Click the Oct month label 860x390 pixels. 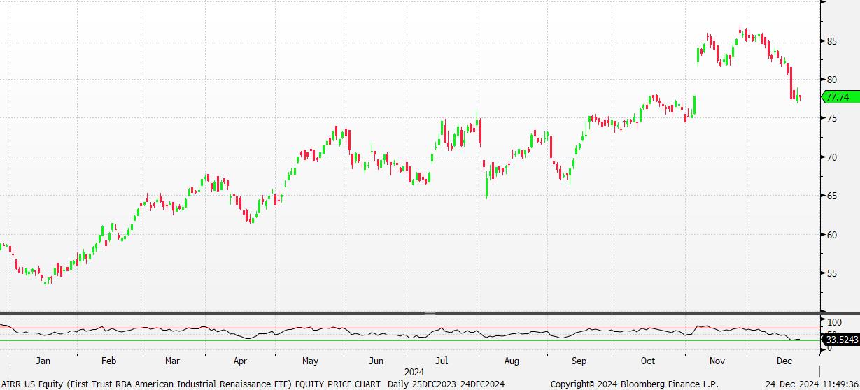click(x=648, y=361)
